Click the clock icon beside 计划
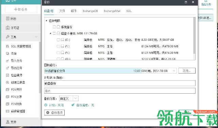The height and width of the screenshot is (128, 218). point(46,105)
